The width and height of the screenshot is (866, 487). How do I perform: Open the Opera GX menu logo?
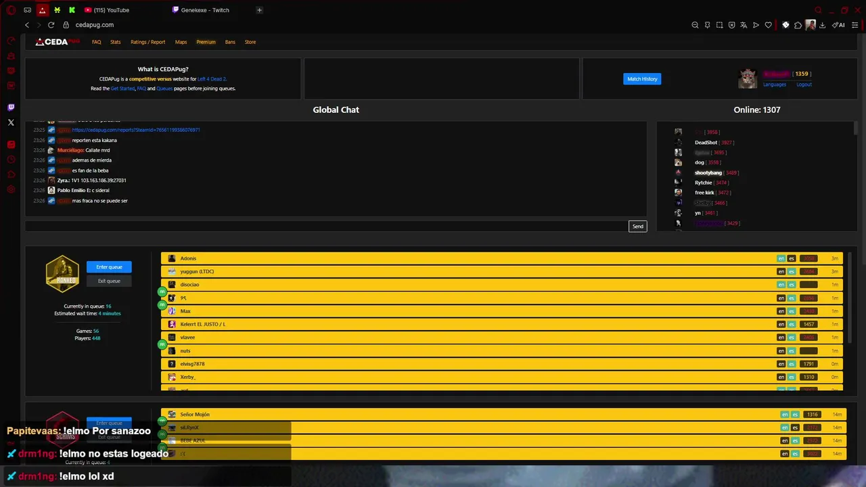click(x=11, y=10)
